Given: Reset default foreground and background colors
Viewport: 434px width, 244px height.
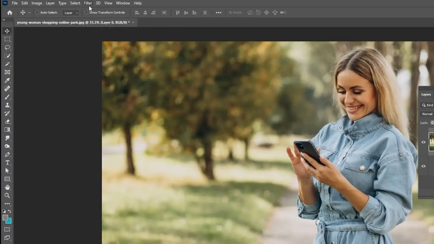Looking at the screenshot, I should (x=4, y=211).
